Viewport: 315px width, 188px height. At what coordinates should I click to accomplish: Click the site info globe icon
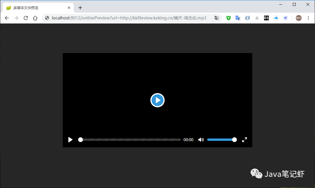[47, 18]
